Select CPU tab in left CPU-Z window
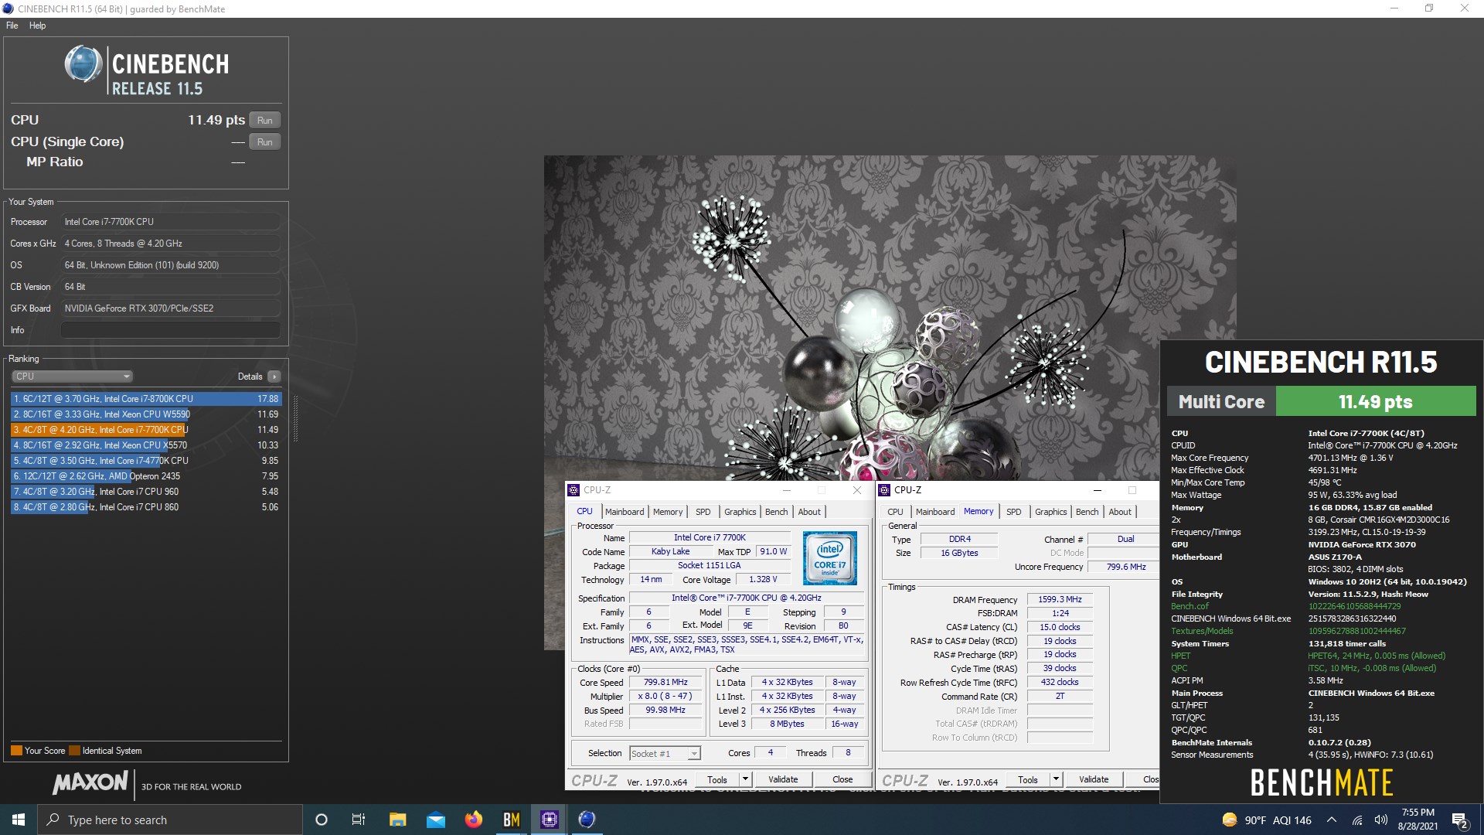Image resolution: width=1484 pixels, height=835 pixels. (585, 511)
